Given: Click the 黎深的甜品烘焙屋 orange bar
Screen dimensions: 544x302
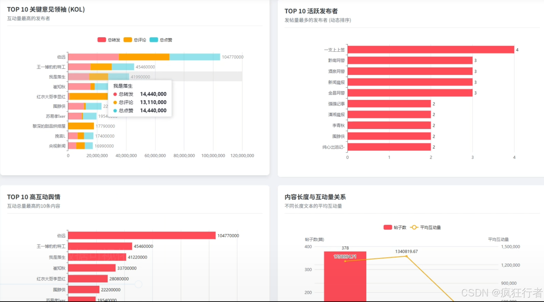Looking at the screenshot, I should (x=81, y=126).
